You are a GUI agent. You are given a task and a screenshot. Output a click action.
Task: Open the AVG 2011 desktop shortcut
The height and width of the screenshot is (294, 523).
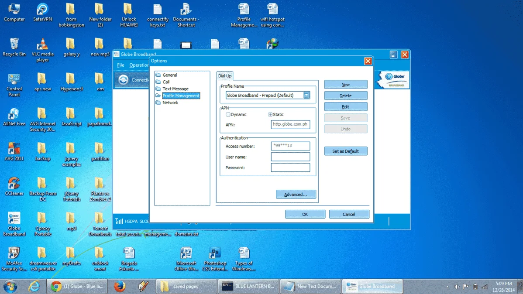click(x=14, y=151)
